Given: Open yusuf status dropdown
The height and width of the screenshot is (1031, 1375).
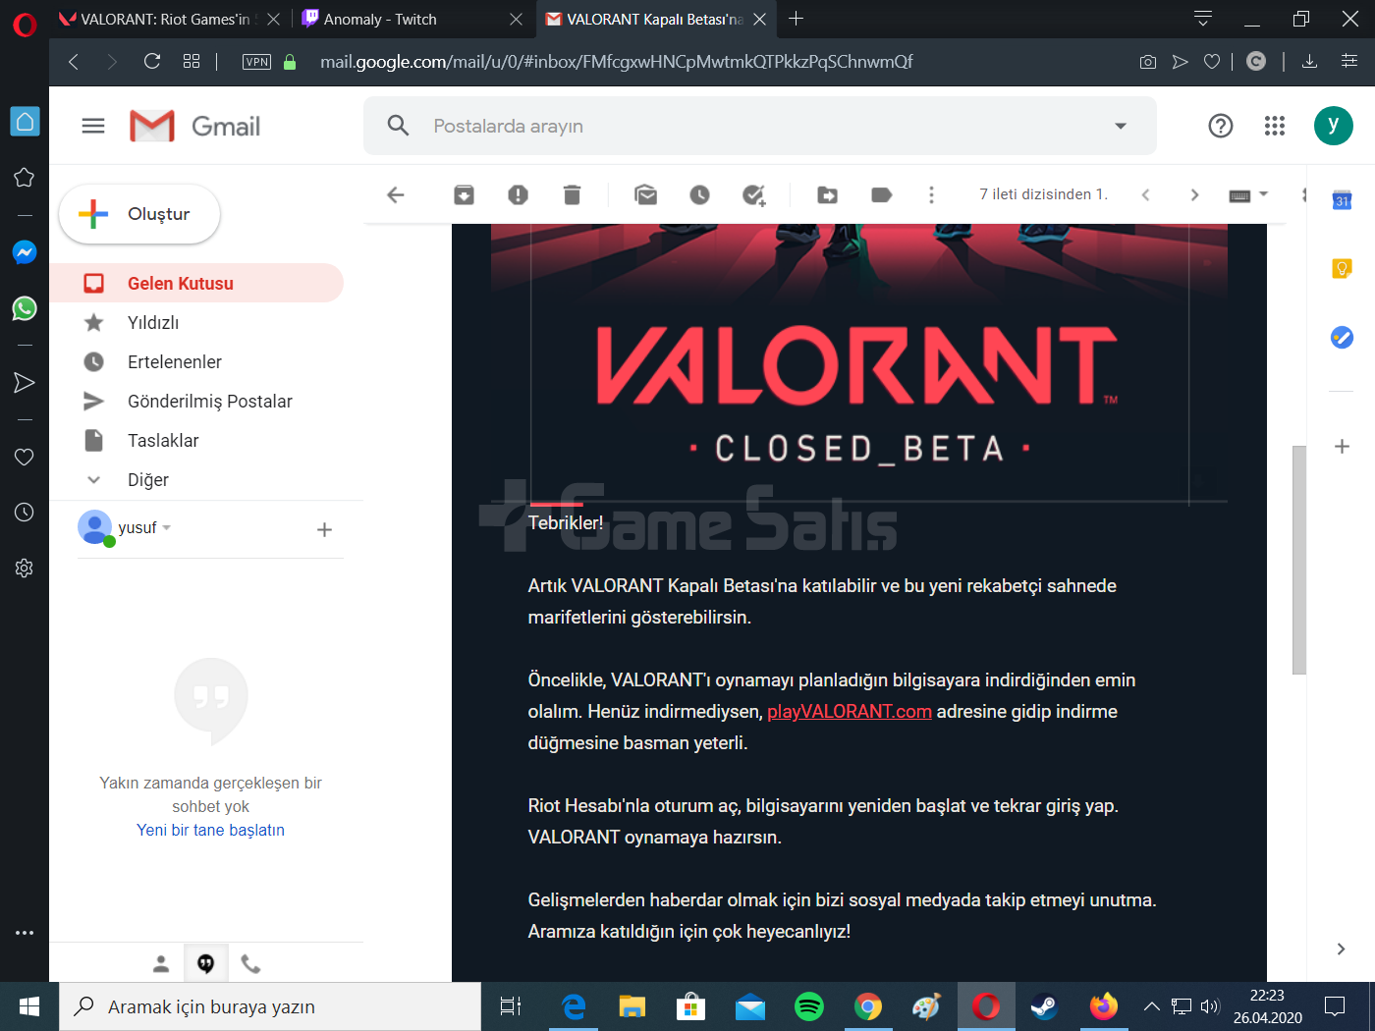Looking at the screenshot, I should [167, 528].
